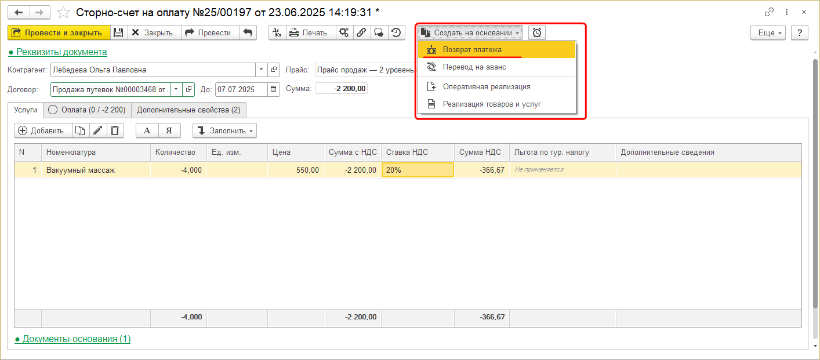Viewport: 820px width, 360px height.
Task: Open related documents chain-link icon
Action: coord(361,32)
